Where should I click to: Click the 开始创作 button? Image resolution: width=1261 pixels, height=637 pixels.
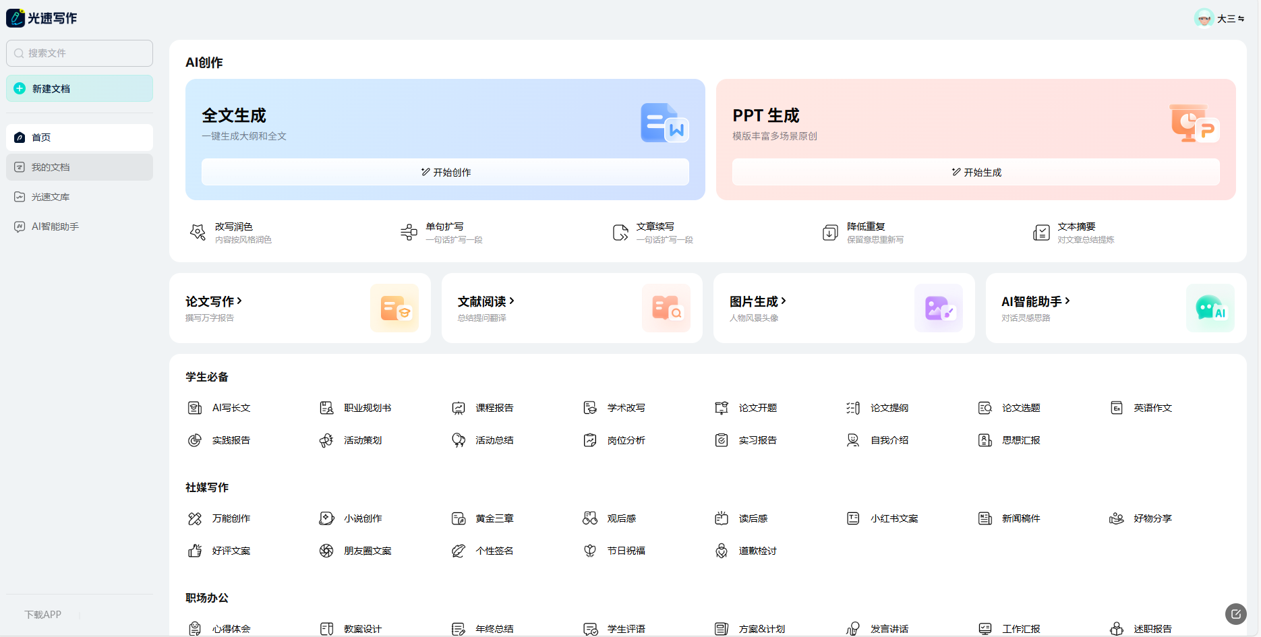coord(445,172)
